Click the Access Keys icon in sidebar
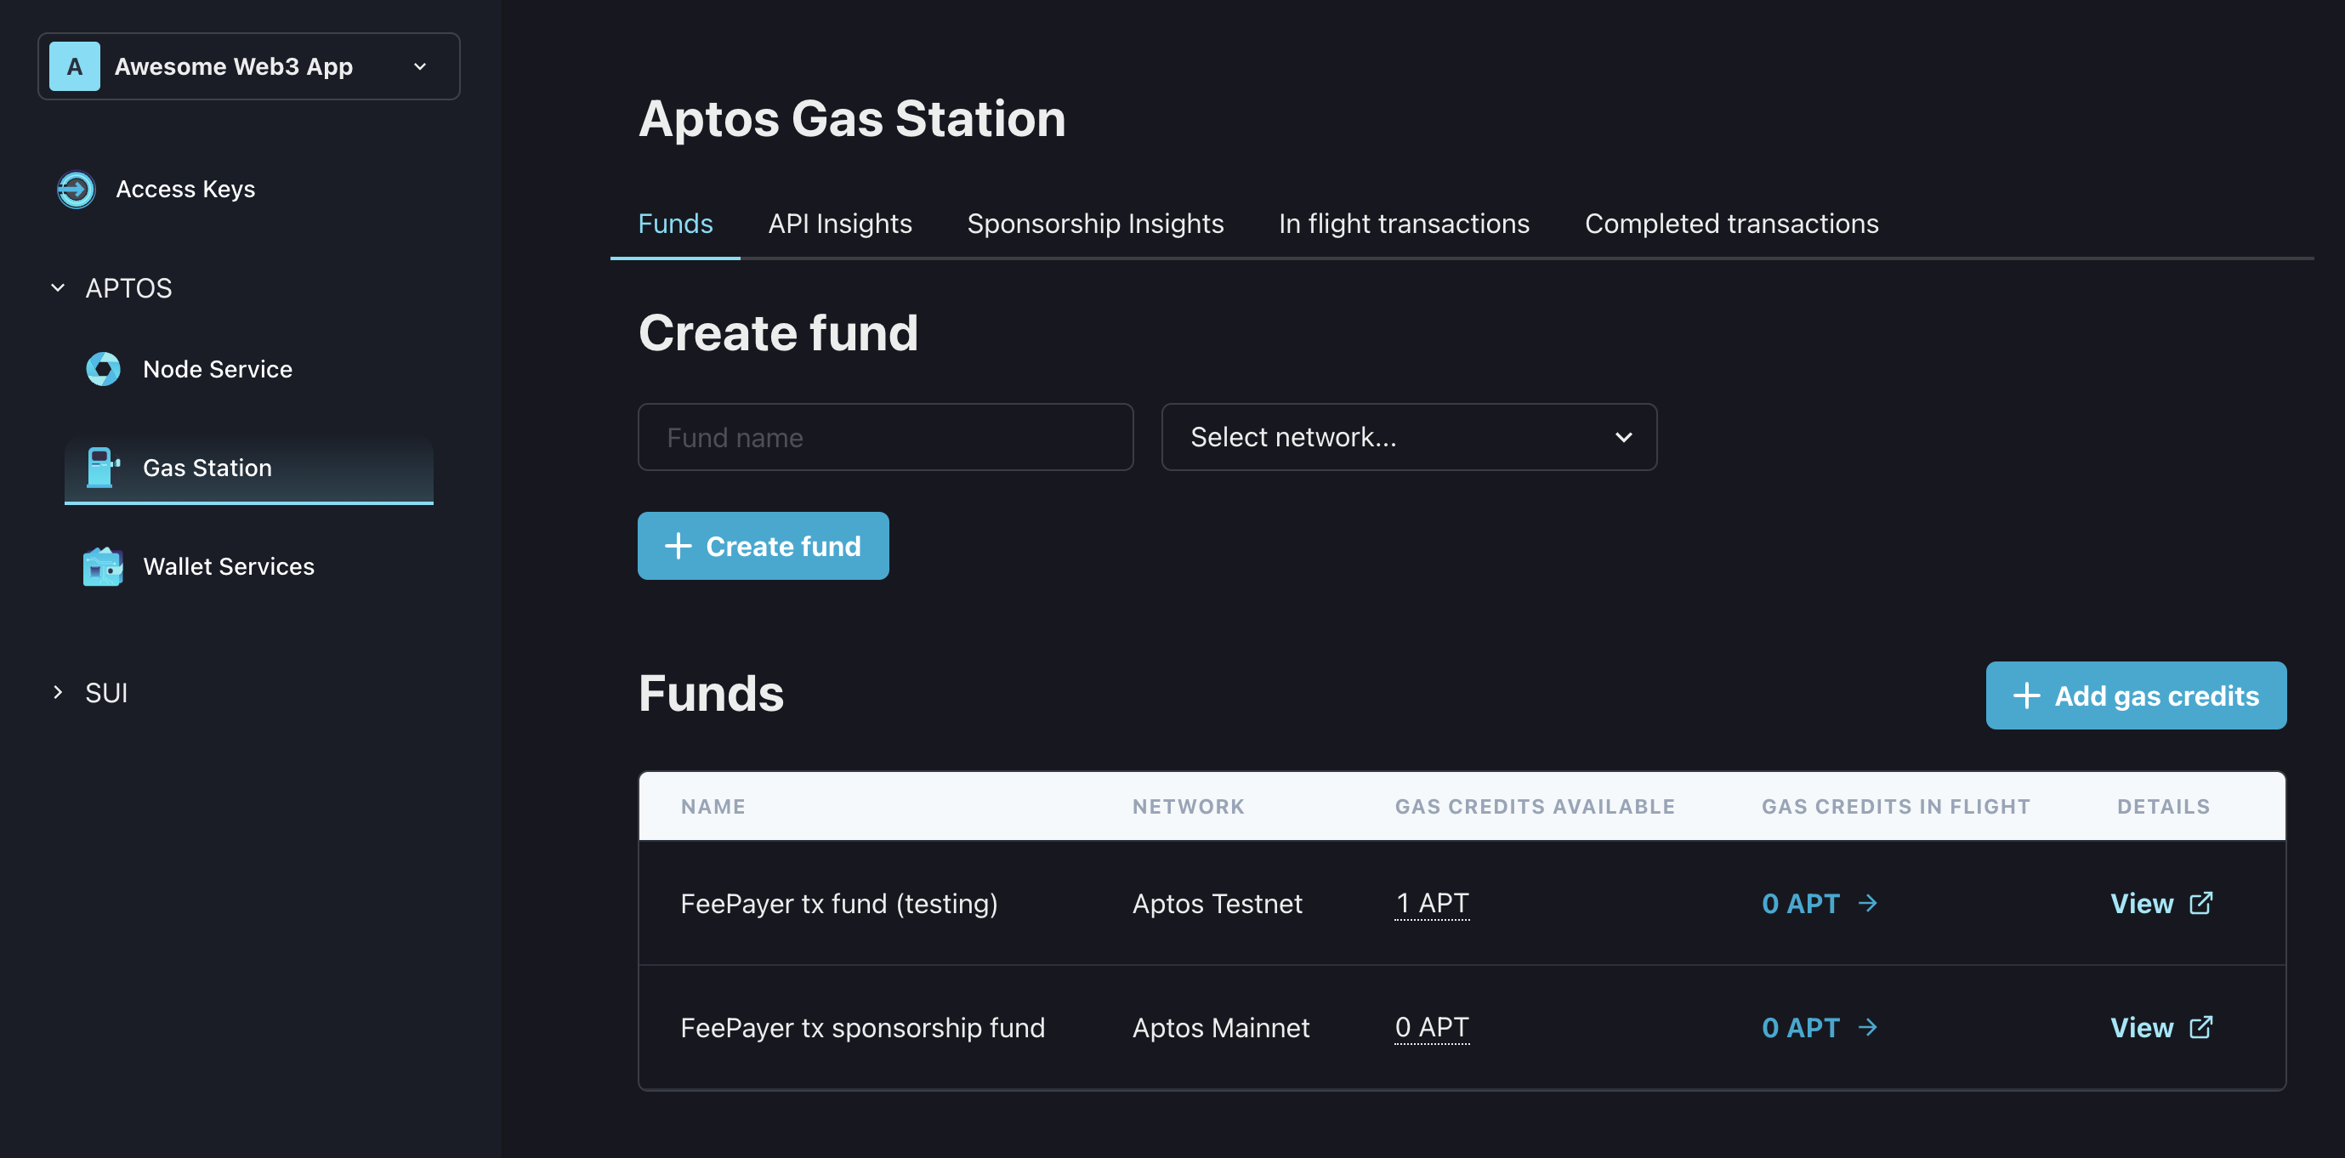 pyautogui.click(x=76, y=190)
